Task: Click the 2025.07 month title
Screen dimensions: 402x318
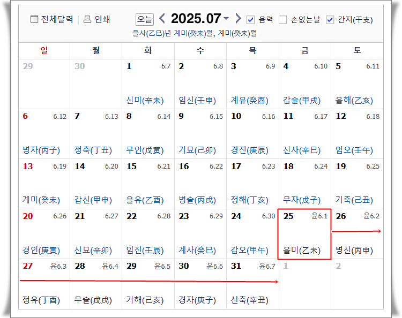Action: 196,18
